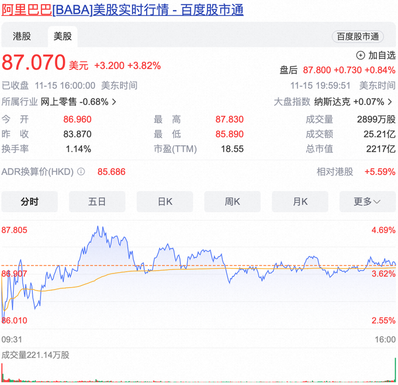398x385 pixels.
Task: Click the 纳斯达克 index text
Action: tap(332, 102)
